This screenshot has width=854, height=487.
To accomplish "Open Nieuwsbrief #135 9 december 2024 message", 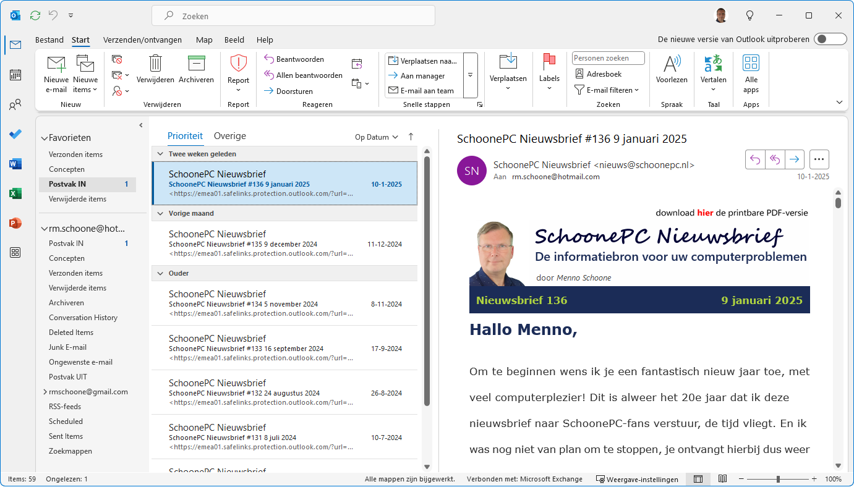I will tap(284, 244).
